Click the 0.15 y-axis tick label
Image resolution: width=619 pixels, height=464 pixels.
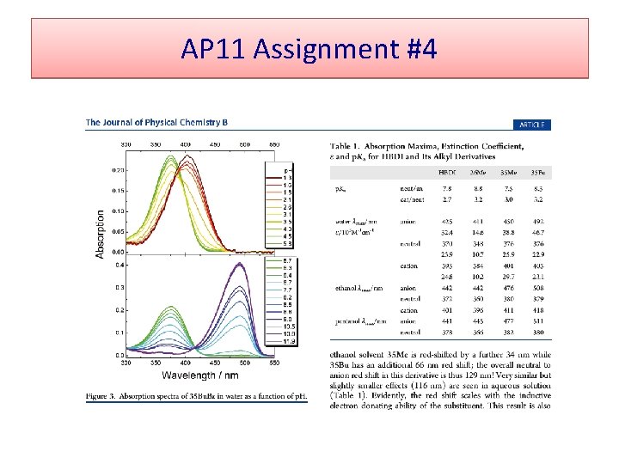click(118, 191)
